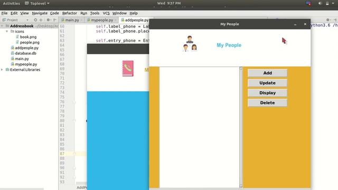
Task: Open the Help menu
Action: point(134,13)
